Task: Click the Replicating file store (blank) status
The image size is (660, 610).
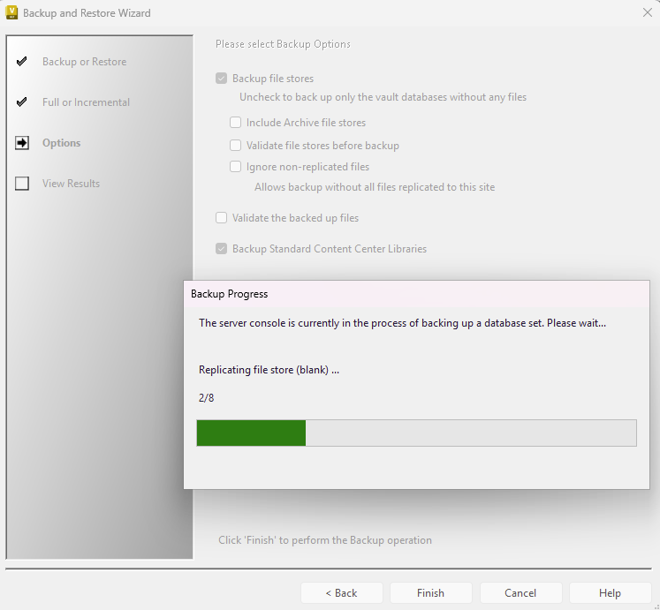Action: click(269, 370)
